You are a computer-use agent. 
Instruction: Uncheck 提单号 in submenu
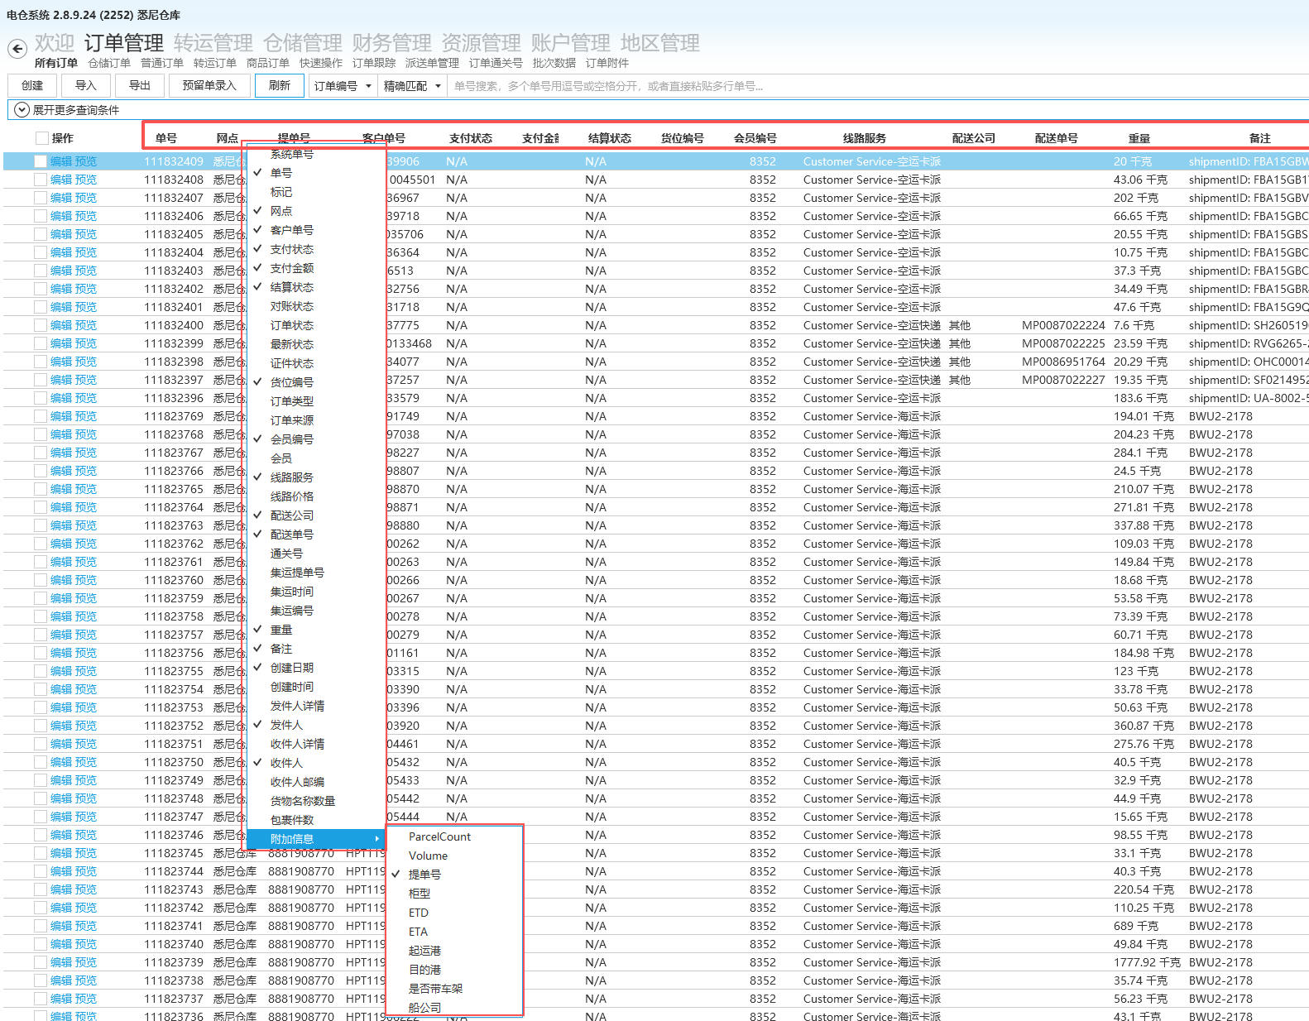tap(454, 875)
